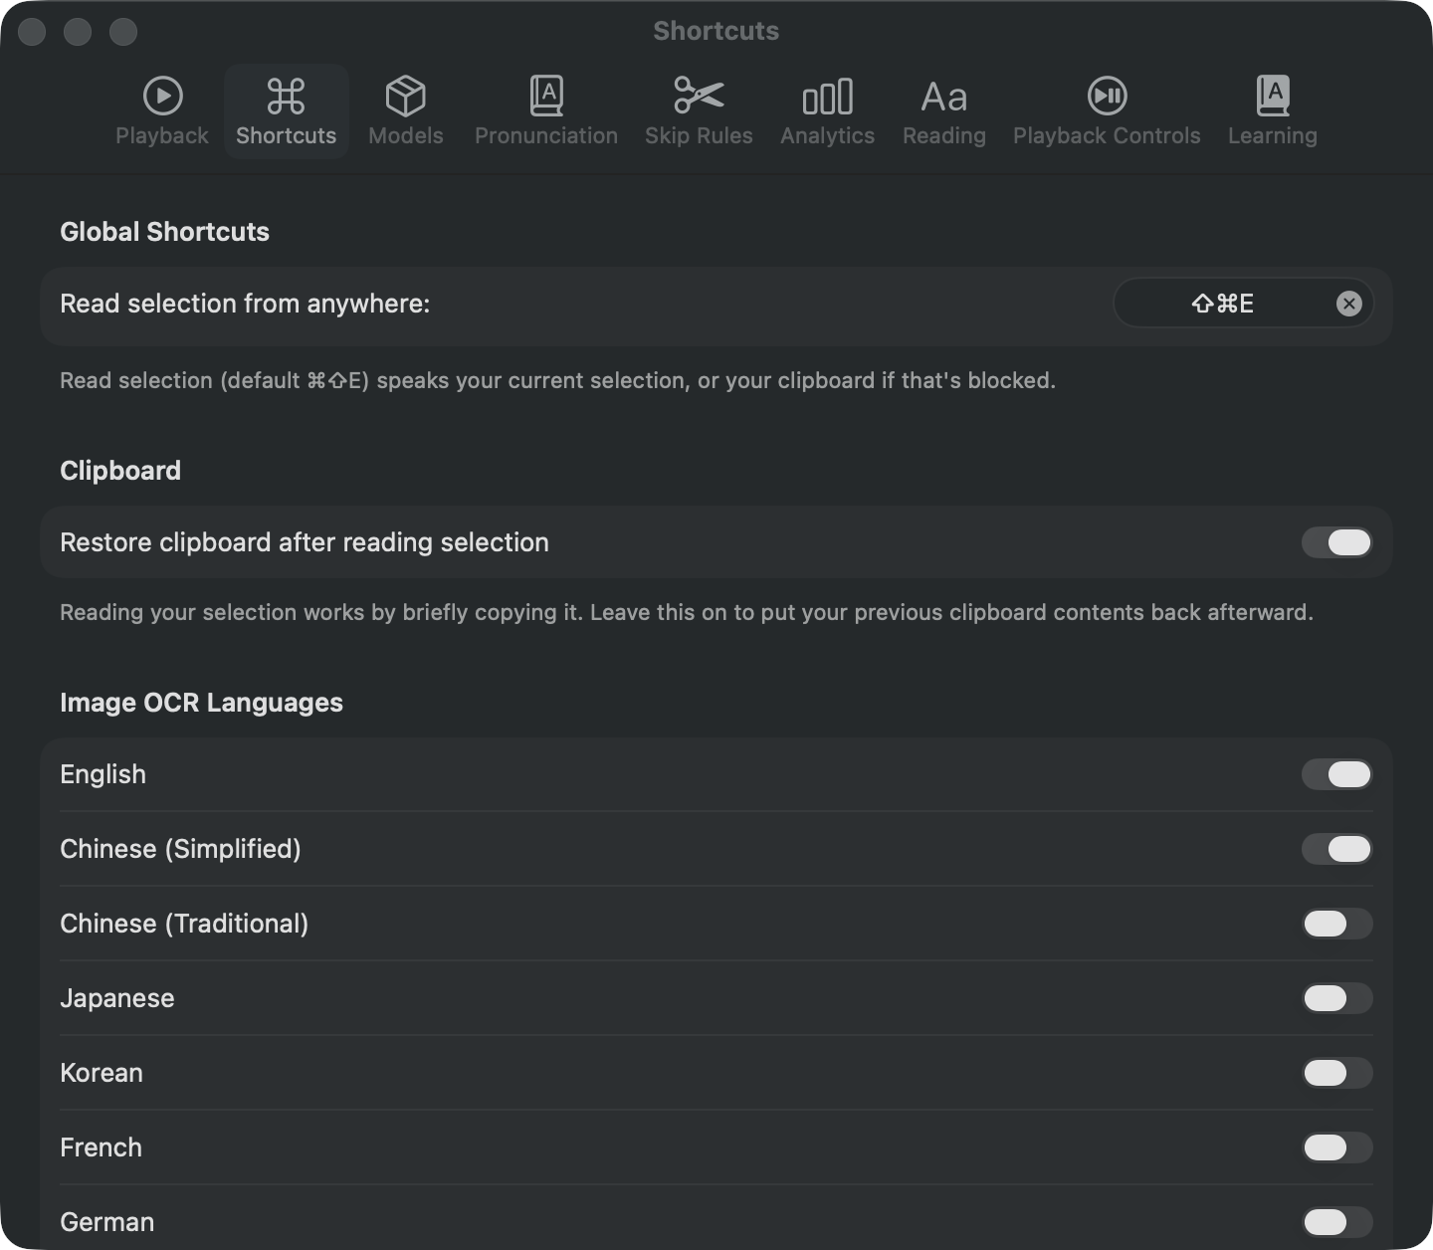This screenshot has height=1250, width=1433.
Task: Disable English OCR language switch
Action: 1337,774
